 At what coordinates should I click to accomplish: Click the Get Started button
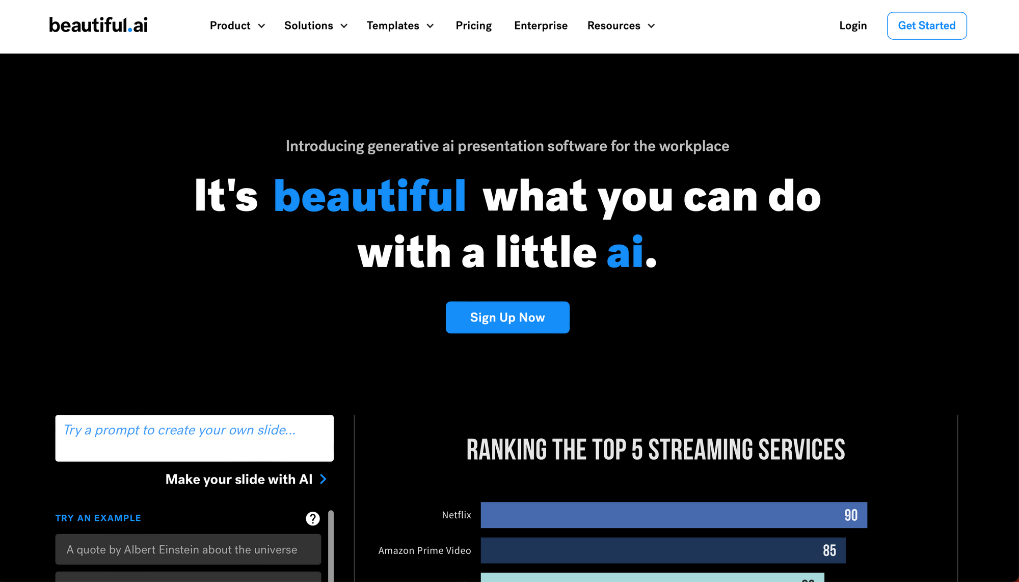click(x=926, y=25)
